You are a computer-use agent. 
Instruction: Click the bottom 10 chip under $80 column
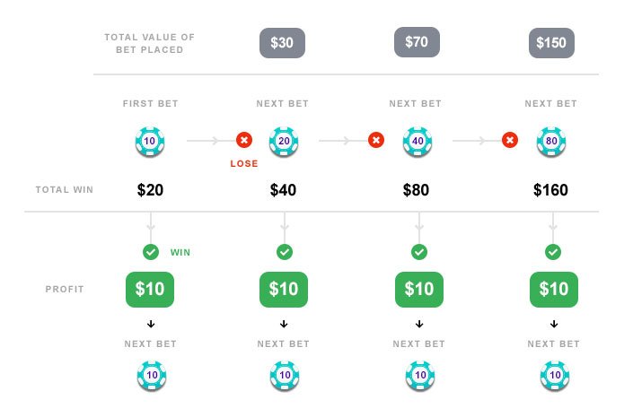(x=420, y=376)
